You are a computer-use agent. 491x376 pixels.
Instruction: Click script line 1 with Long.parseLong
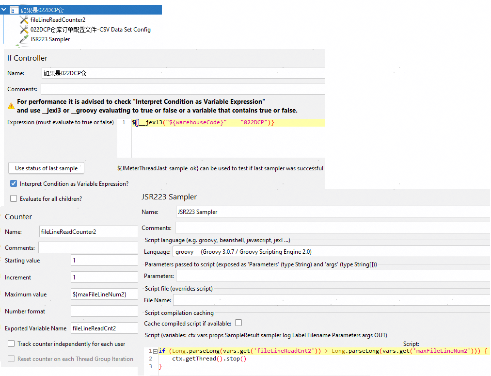(x=323, y=351)
